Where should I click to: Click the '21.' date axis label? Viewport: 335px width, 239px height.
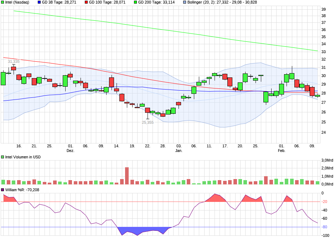pos(34,146)
